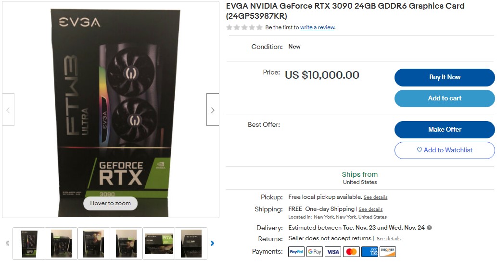The height and width of the screenshot is (270, 497).
Task: Click the American Express payment icon
Action: tap(370, 252)
